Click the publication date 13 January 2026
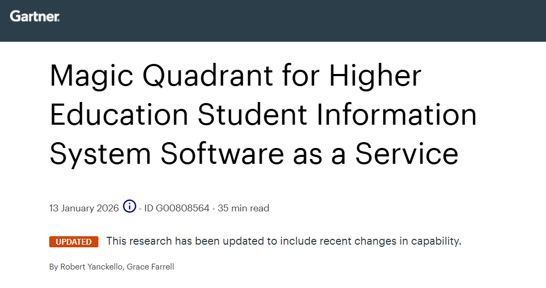546x288 pixels. tap(84, 208)
